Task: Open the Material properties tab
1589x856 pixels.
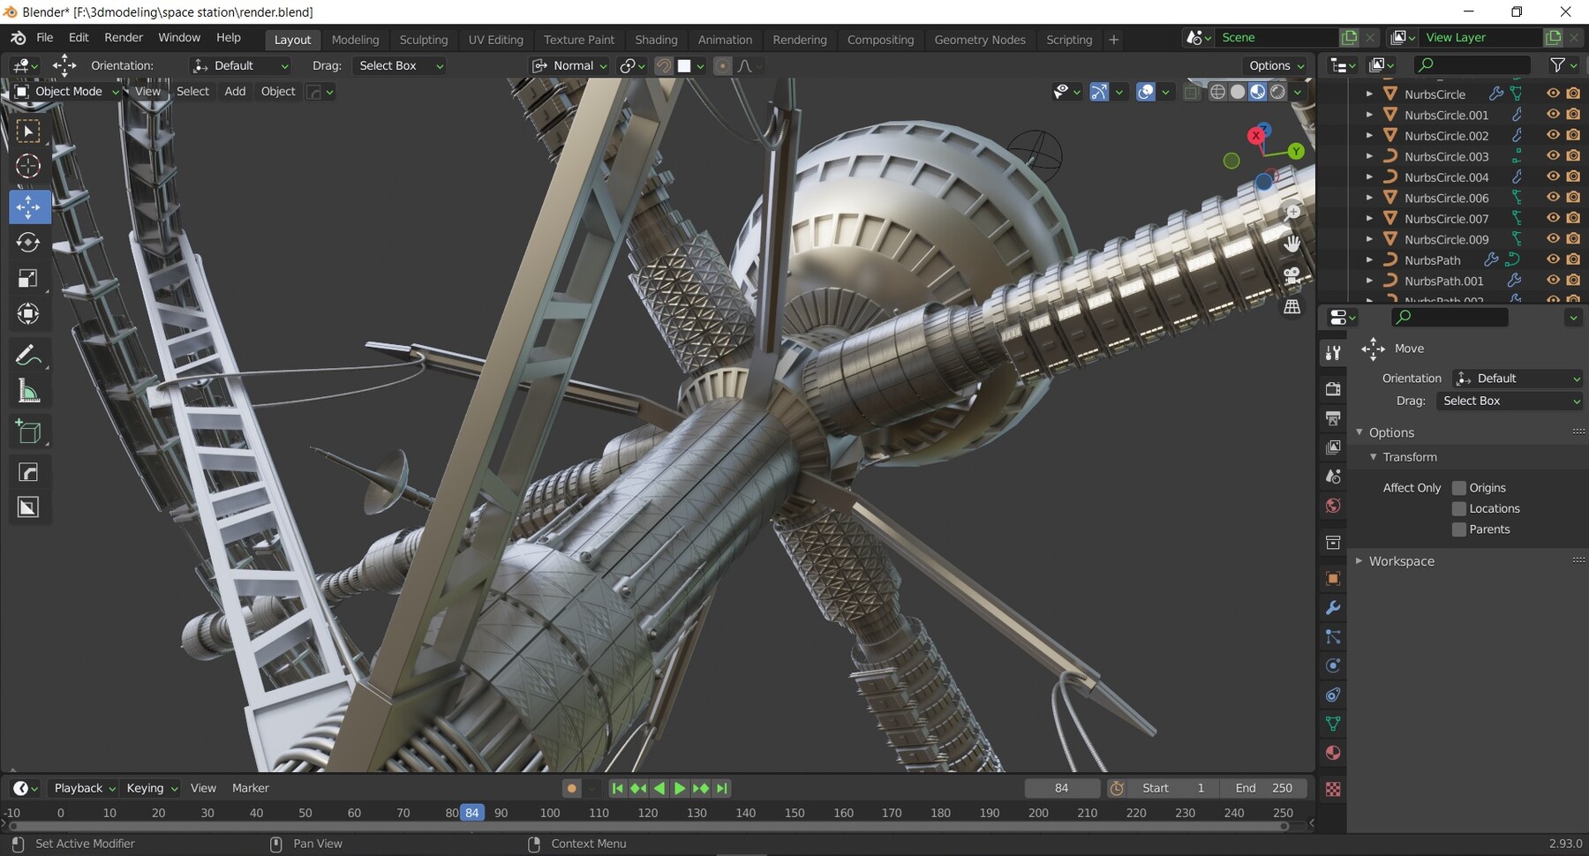Action: coord(1333,753)
